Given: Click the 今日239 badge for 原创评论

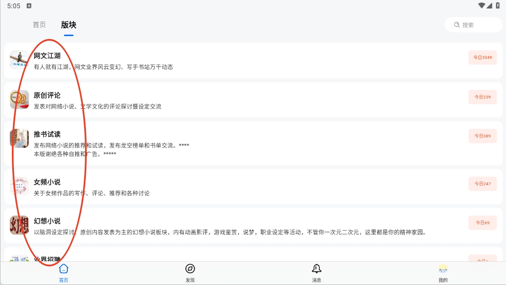Looking at the screenshot, I should 482,97.
